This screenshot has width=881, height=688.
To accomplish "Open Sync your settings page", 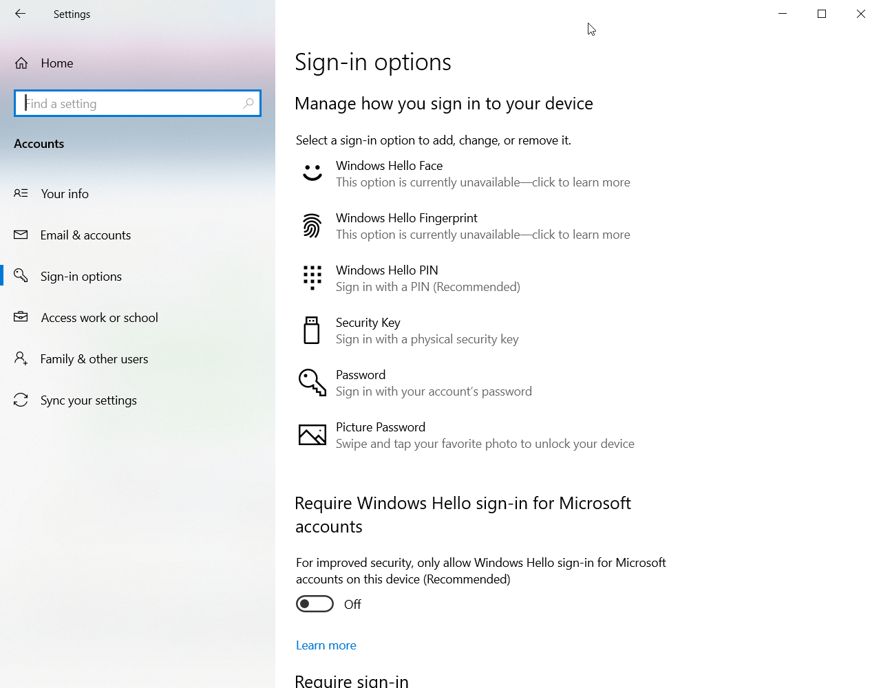I will click(138, 400).
